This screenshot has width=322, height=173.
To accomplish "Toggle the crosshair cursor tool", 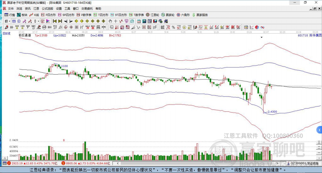I will [x=116, y=21].
